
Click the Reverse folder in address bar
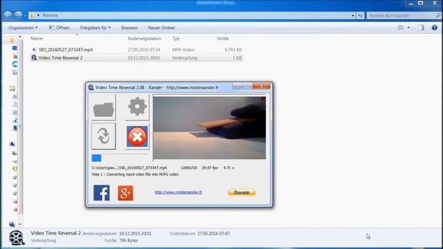click(x=50, y=15)
